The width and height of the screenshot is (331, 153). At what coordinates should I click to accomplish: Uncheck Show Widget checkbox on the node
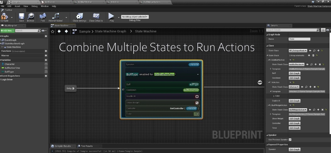click(197, 103)
